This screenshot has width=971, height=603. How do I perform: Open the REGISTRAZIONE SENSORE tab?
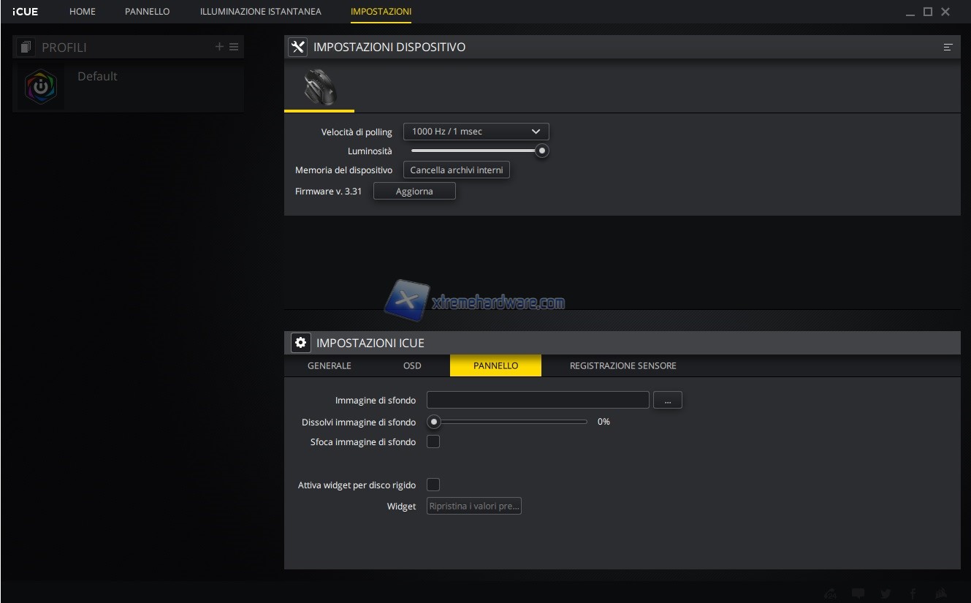[622, 365]
